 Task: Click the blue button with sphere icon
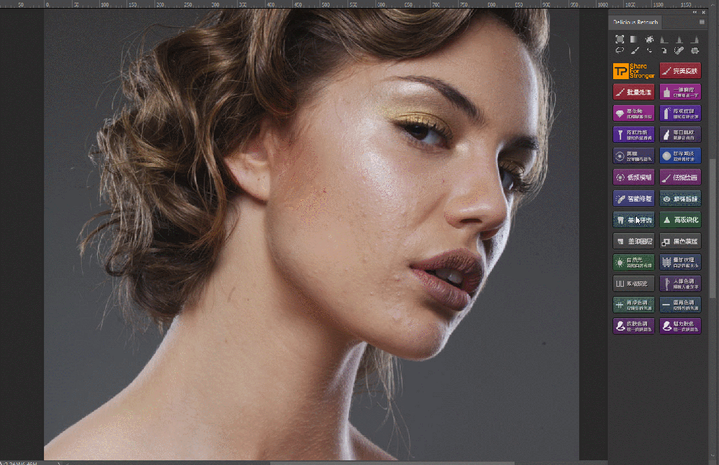click(680, 156)
